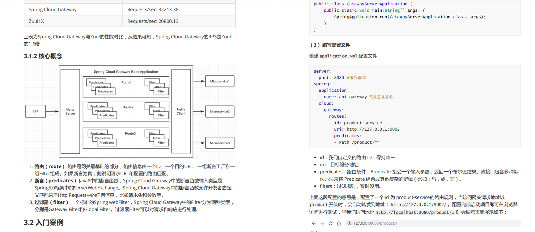Click the front Filter box of Route2
Viewport: 535px width, 232px height.
[161, 115]
